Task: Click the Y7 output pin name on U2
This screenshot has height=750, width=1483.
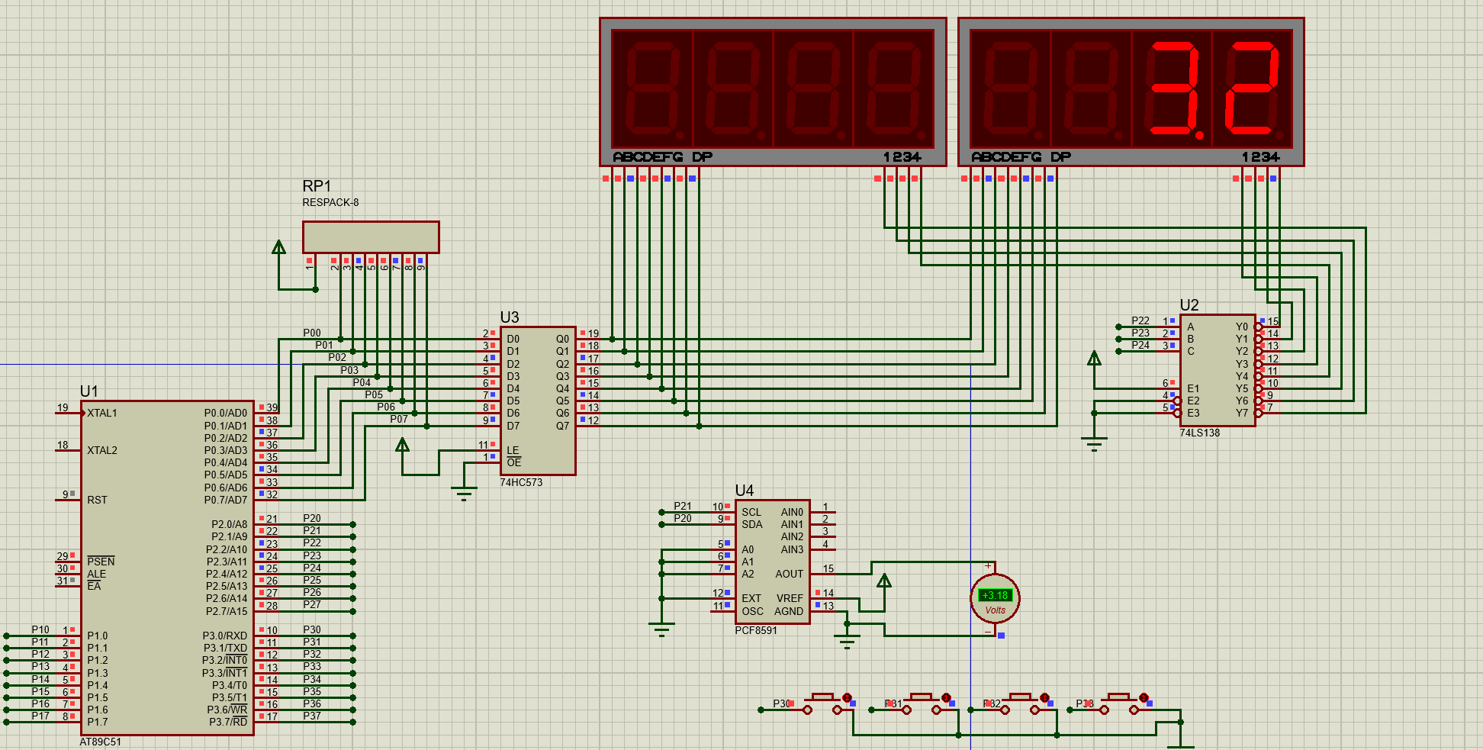Action: (1242, 413)
